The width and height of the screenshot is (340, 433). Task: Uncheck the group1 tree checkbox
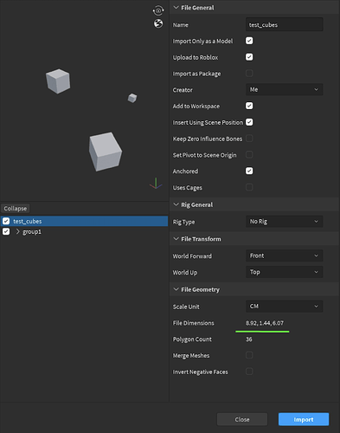tap(6, 231)
